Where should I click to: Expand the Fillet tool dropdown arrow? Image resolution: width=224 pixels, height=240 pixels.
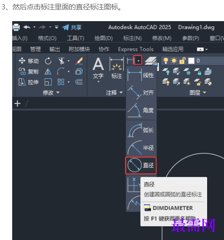(x=68, y=71)
